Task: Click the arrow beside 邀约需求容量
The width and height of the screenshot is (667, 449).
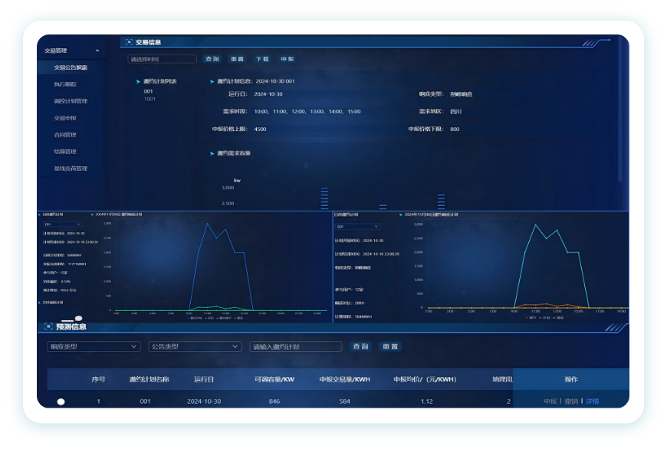Action: [x=212, y=153]
